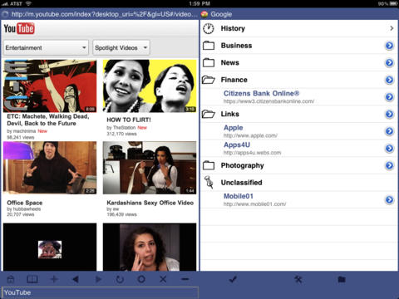Open details arrow for Business folder
Screen dimensions: 399x299
(x=389, y=46)
